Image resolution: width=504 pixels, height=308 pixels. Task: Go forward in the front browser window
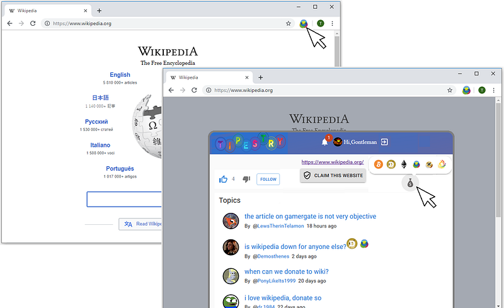click(183, 90)
